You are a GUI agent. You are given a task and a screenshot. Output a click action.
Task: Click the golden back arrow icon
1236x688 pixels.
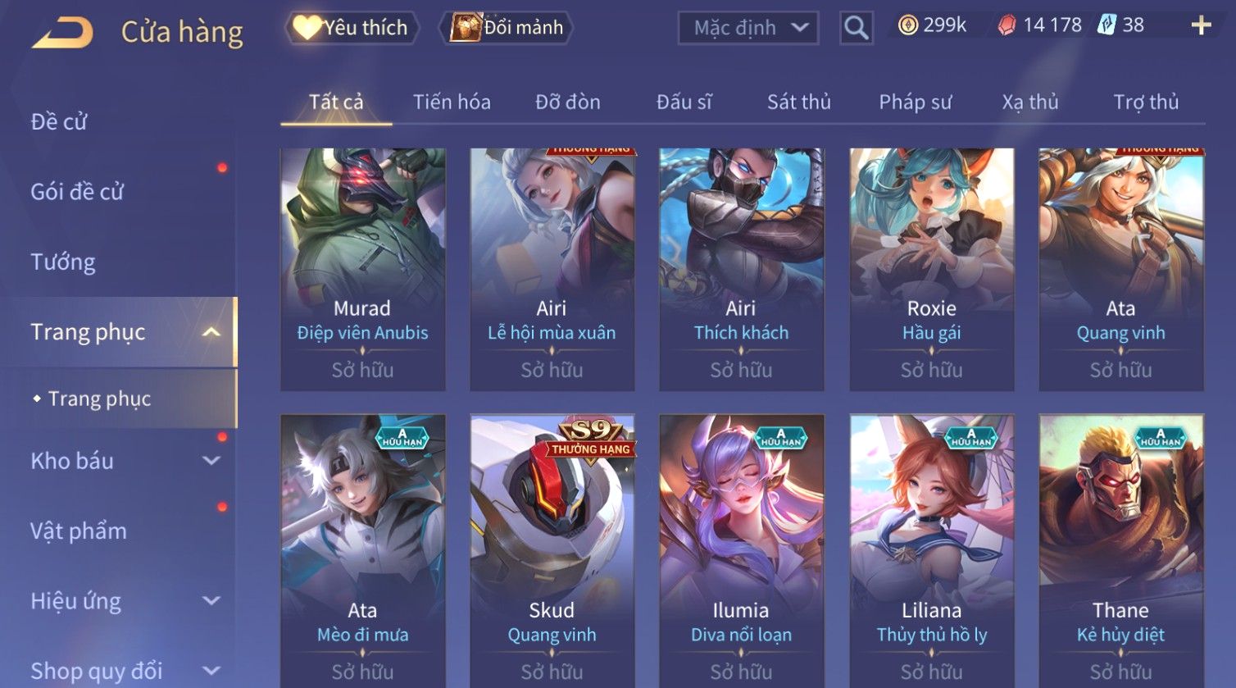62,33
